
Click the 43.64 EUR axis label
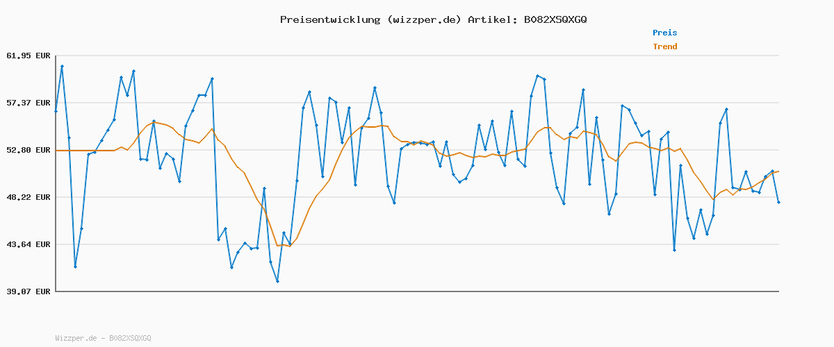[28, 244]
